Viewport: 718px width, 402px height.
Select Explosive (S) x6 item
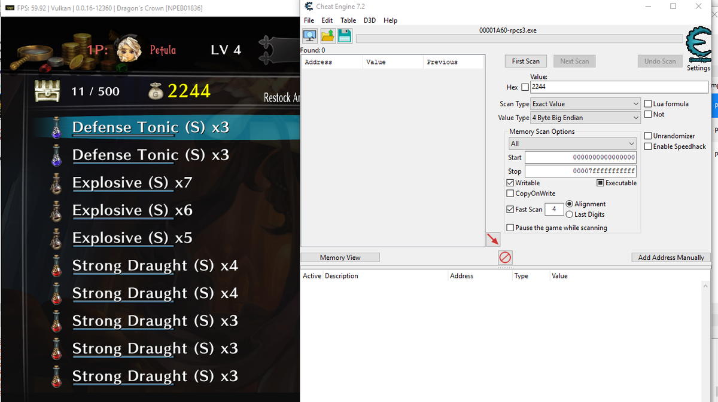pos(132,210)
